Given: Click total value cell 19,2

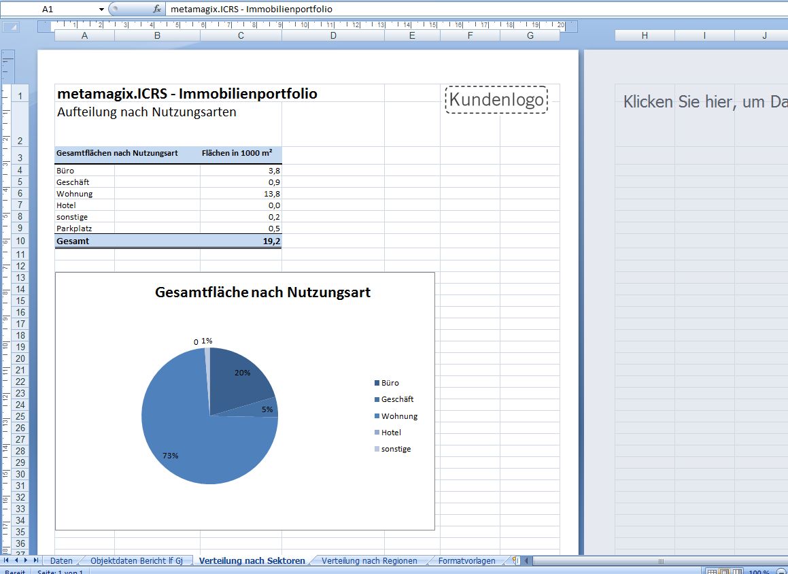Looking at the screenshot, I should 241,241.
